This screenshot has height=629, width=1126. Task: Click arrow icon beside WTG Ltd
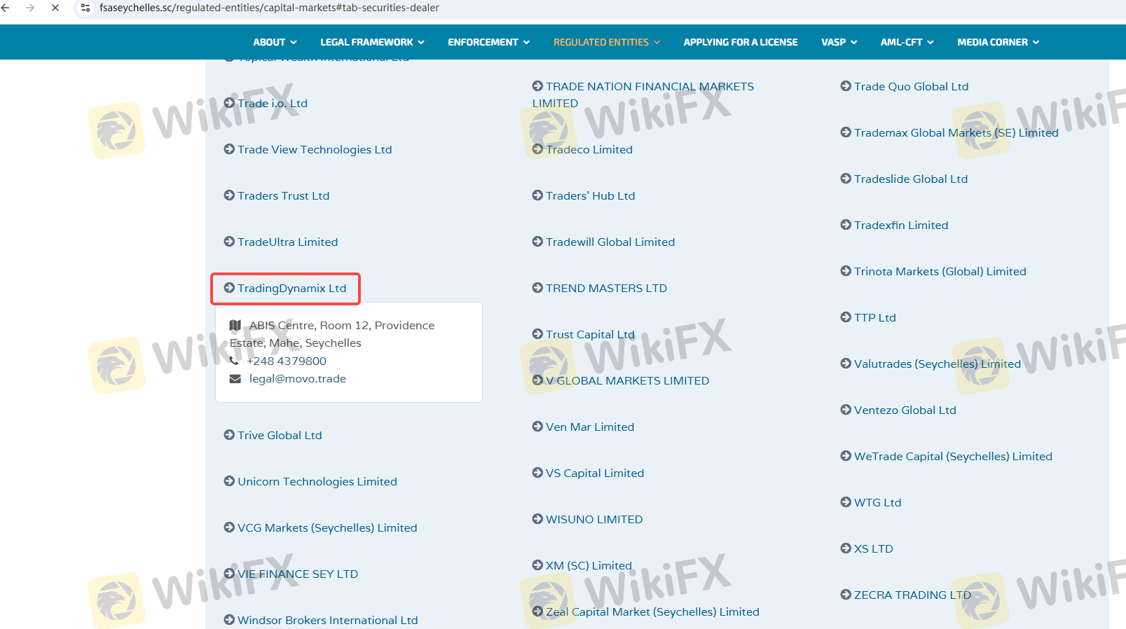(x=846, y=502)
